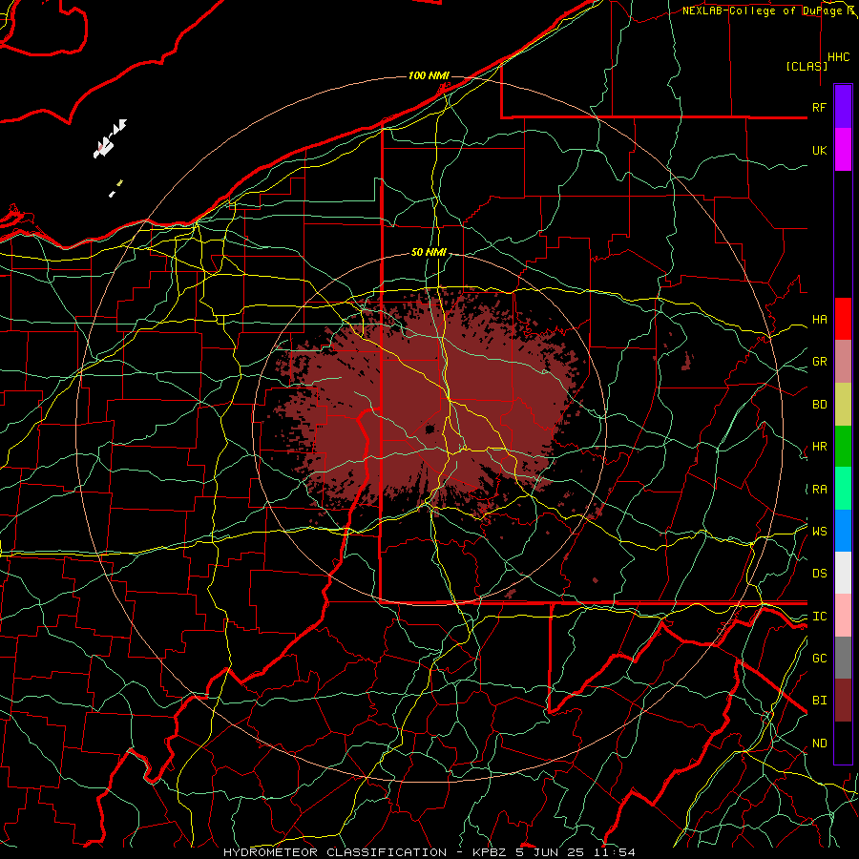
Task: Click the HR legend label
Action: coord(819,447)
